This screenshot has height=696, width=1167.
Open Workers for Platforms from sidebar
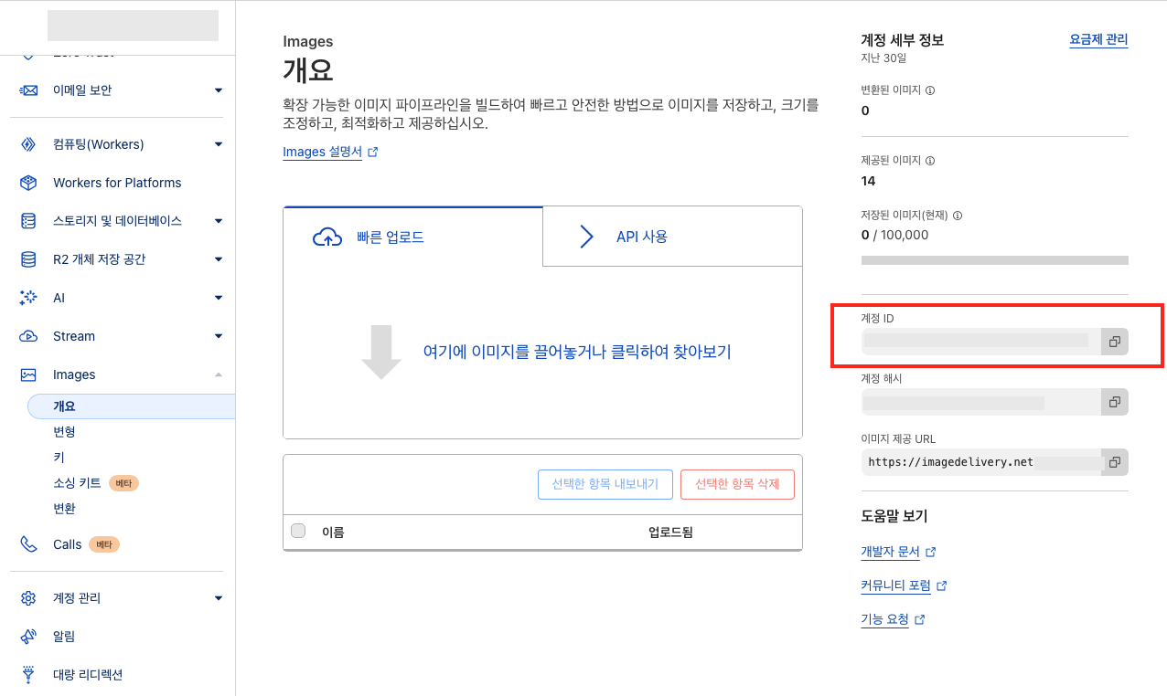point(117,183)
